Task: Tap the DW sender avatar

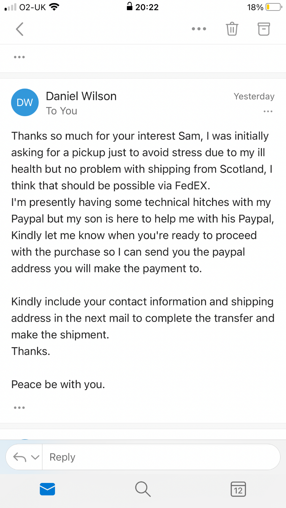Action: (x=25, y=102)
